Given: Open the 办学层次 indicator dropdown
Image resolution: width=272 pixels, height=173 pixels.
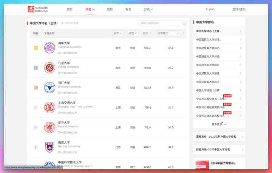Looking at the screenshot, I should click(x=168, y=33).
